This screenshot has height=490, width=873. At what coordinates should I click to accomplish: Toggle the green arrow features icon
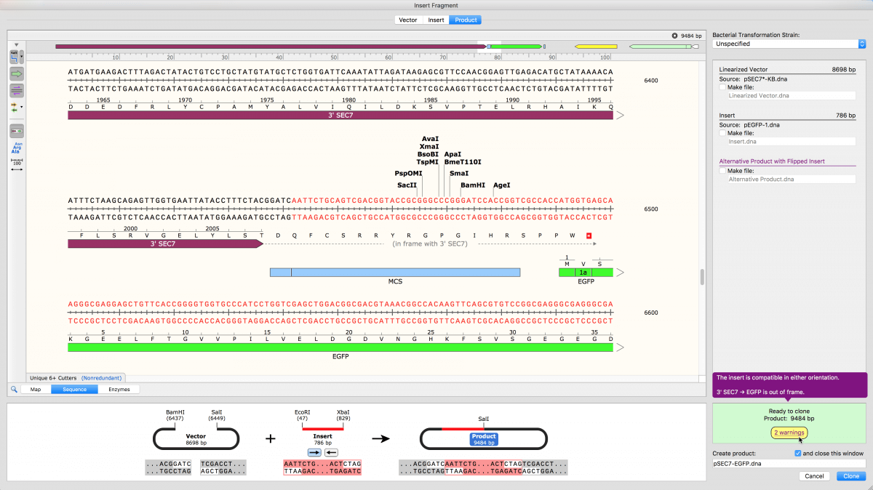[x=16, y=73]
